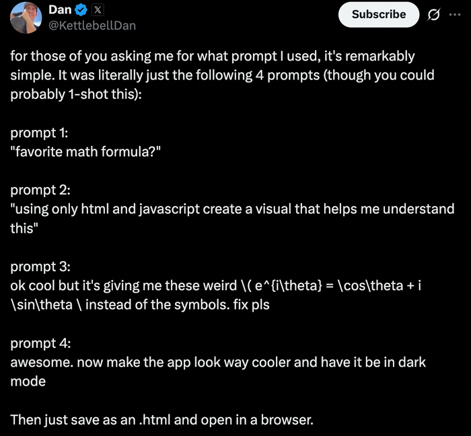Click the "favorite math formula?" line

[85, 151]
